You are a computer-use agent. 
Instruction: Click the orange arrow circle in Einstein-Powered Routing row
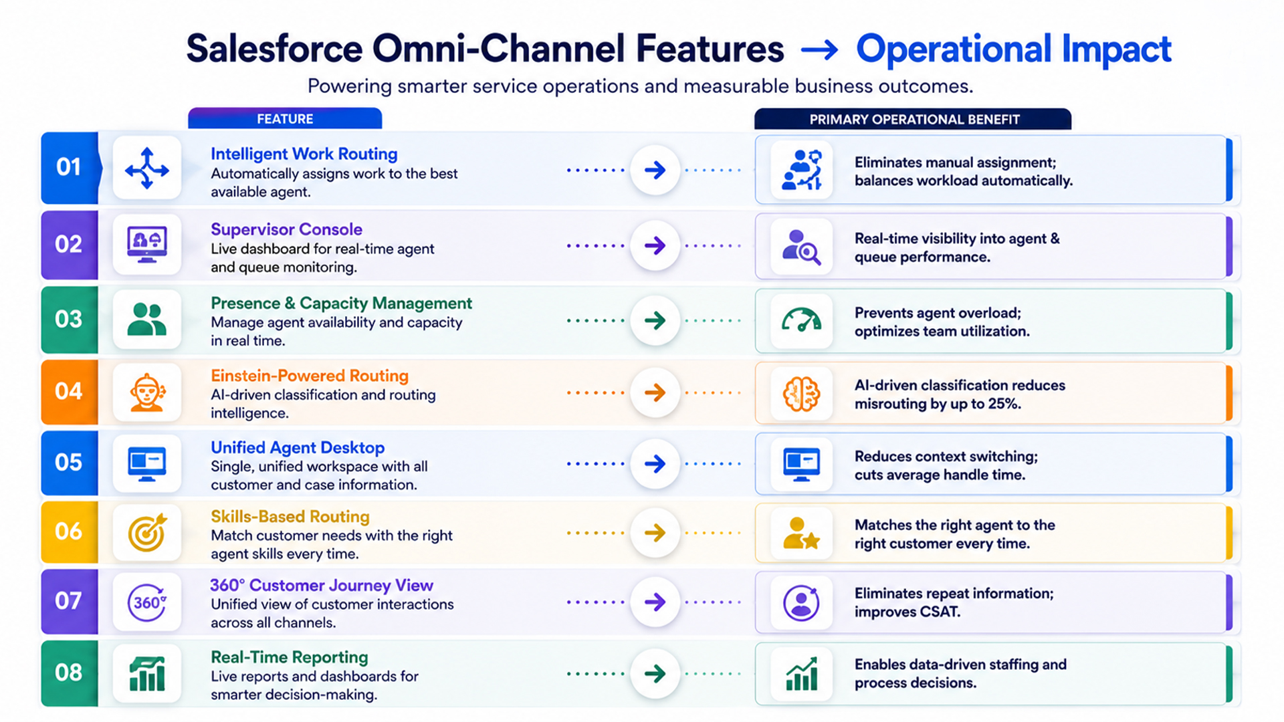pyautogui.click(x=655, y=392)
